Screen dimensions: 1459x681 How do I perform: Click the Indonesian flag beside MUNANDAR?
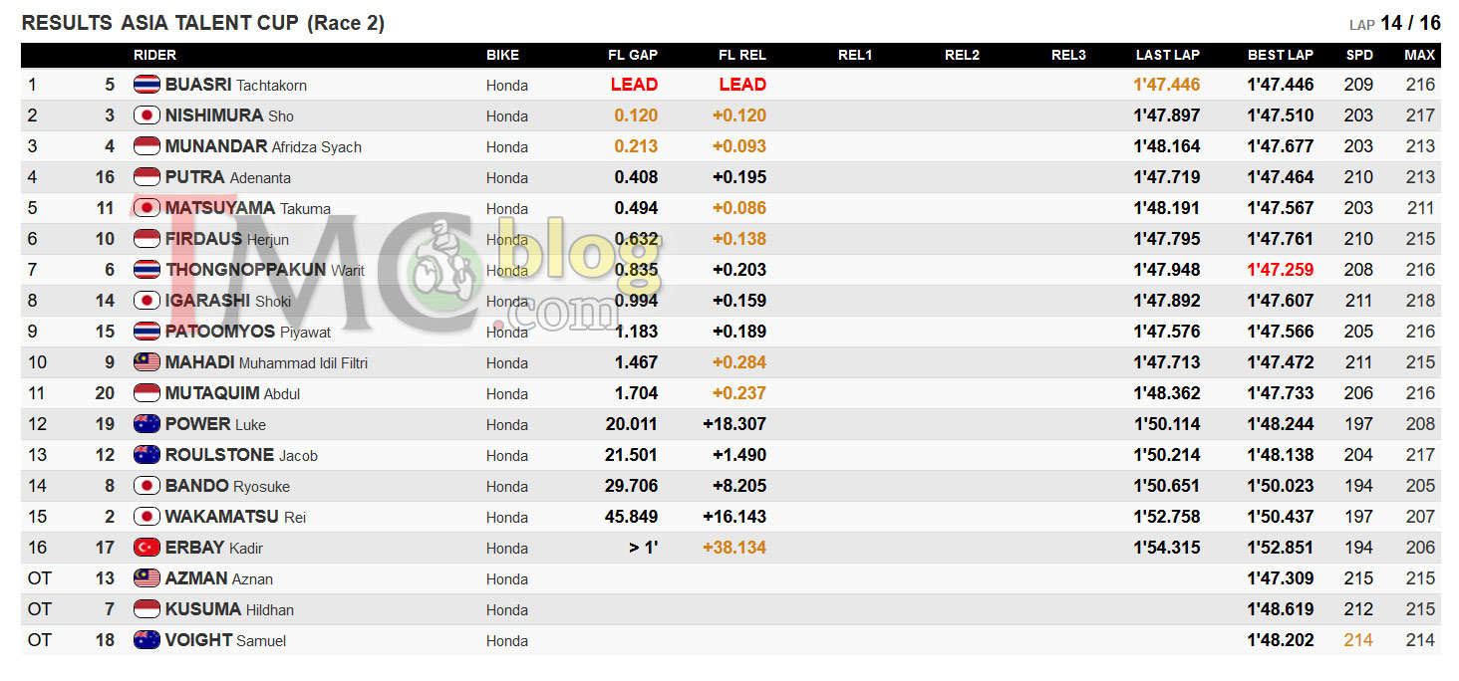(x=146, y=146)
